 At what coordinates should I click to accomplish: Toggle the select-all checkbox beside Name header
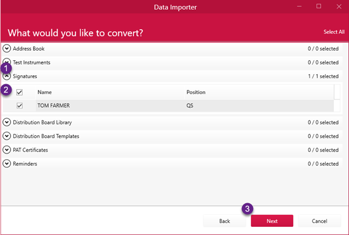[19, 92]
